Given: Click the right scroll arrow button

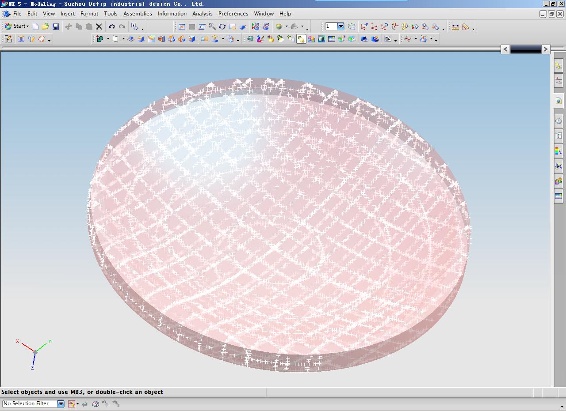Looking at the screenshot, I should coord(546,49).
